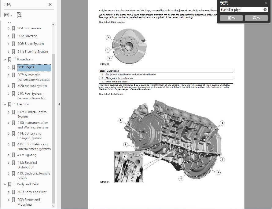Screen dimensions: 272x209
Task: Expand 502: Frame and Mounting bookmark
Action: click(x=8, y=200)
